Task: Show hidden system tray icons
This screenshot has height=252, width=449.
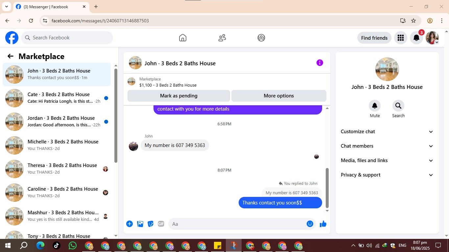Action: pos(353,245)
